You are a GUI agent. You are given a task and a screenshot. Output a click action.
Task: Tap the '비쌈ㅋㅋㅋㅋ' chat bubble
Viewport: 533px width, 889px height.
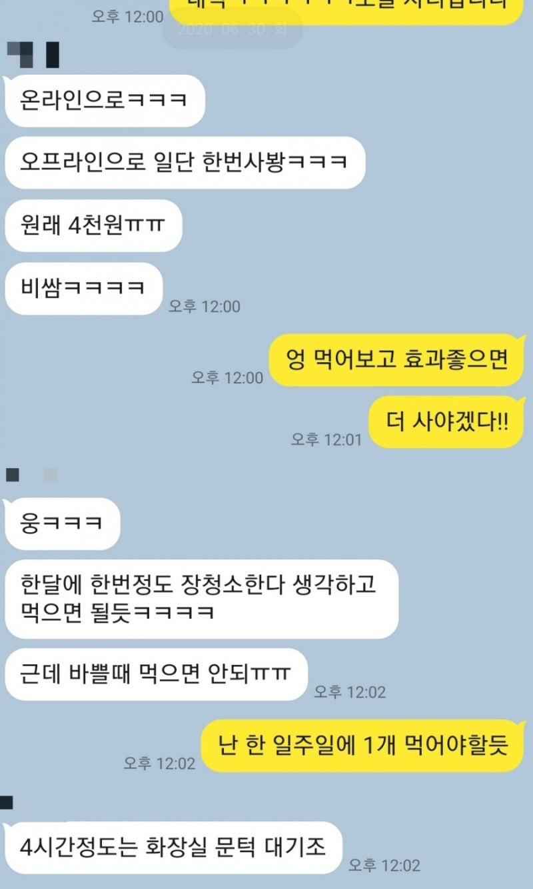[84, 288]
